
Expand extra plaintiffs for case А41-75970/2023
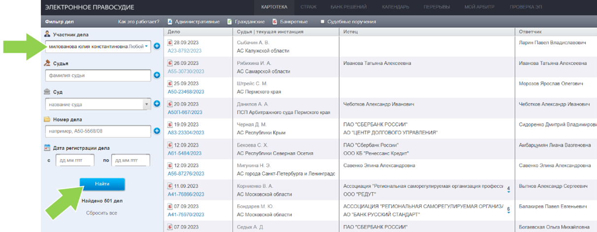[x=508, y=210]
